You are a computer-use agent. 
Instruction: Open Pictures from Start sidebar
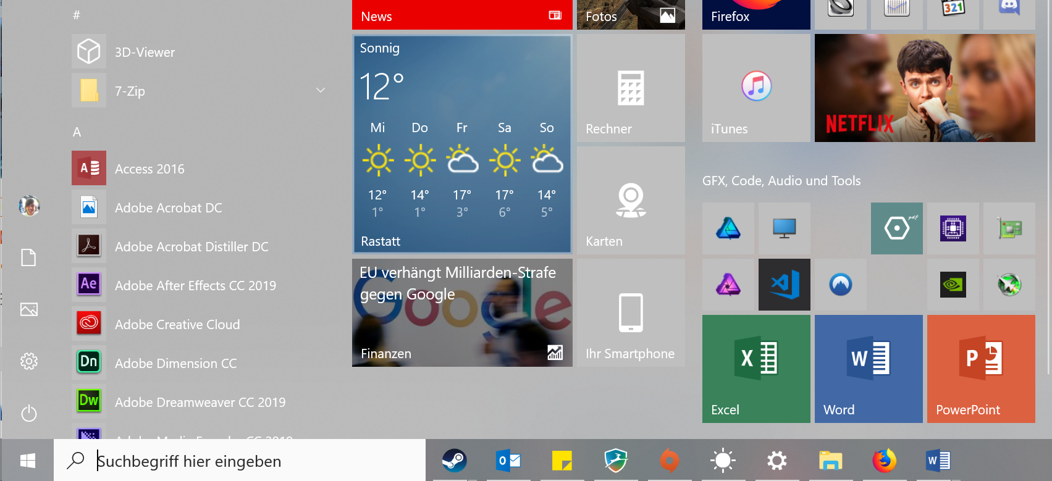29,309
